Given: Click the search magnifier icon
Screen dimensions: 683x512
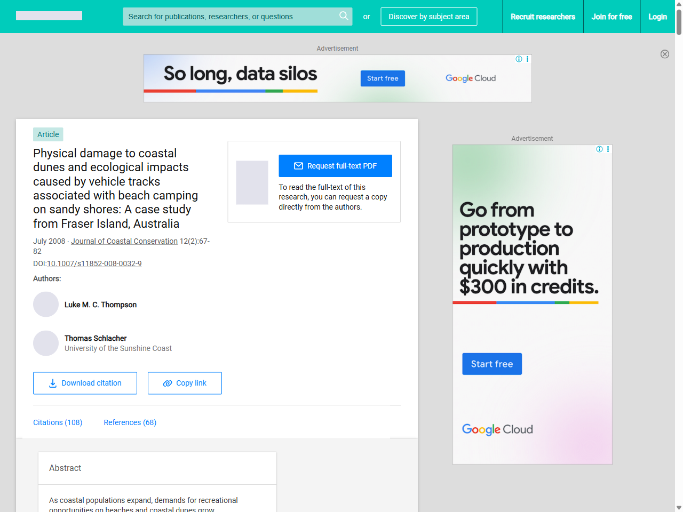Looking at the screenshot, I should [344, 16].
